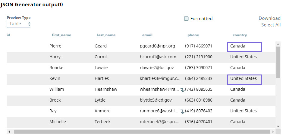Select the Harry first name cell
The width and height of the screenshot is (283, 137).
point(55,57)
